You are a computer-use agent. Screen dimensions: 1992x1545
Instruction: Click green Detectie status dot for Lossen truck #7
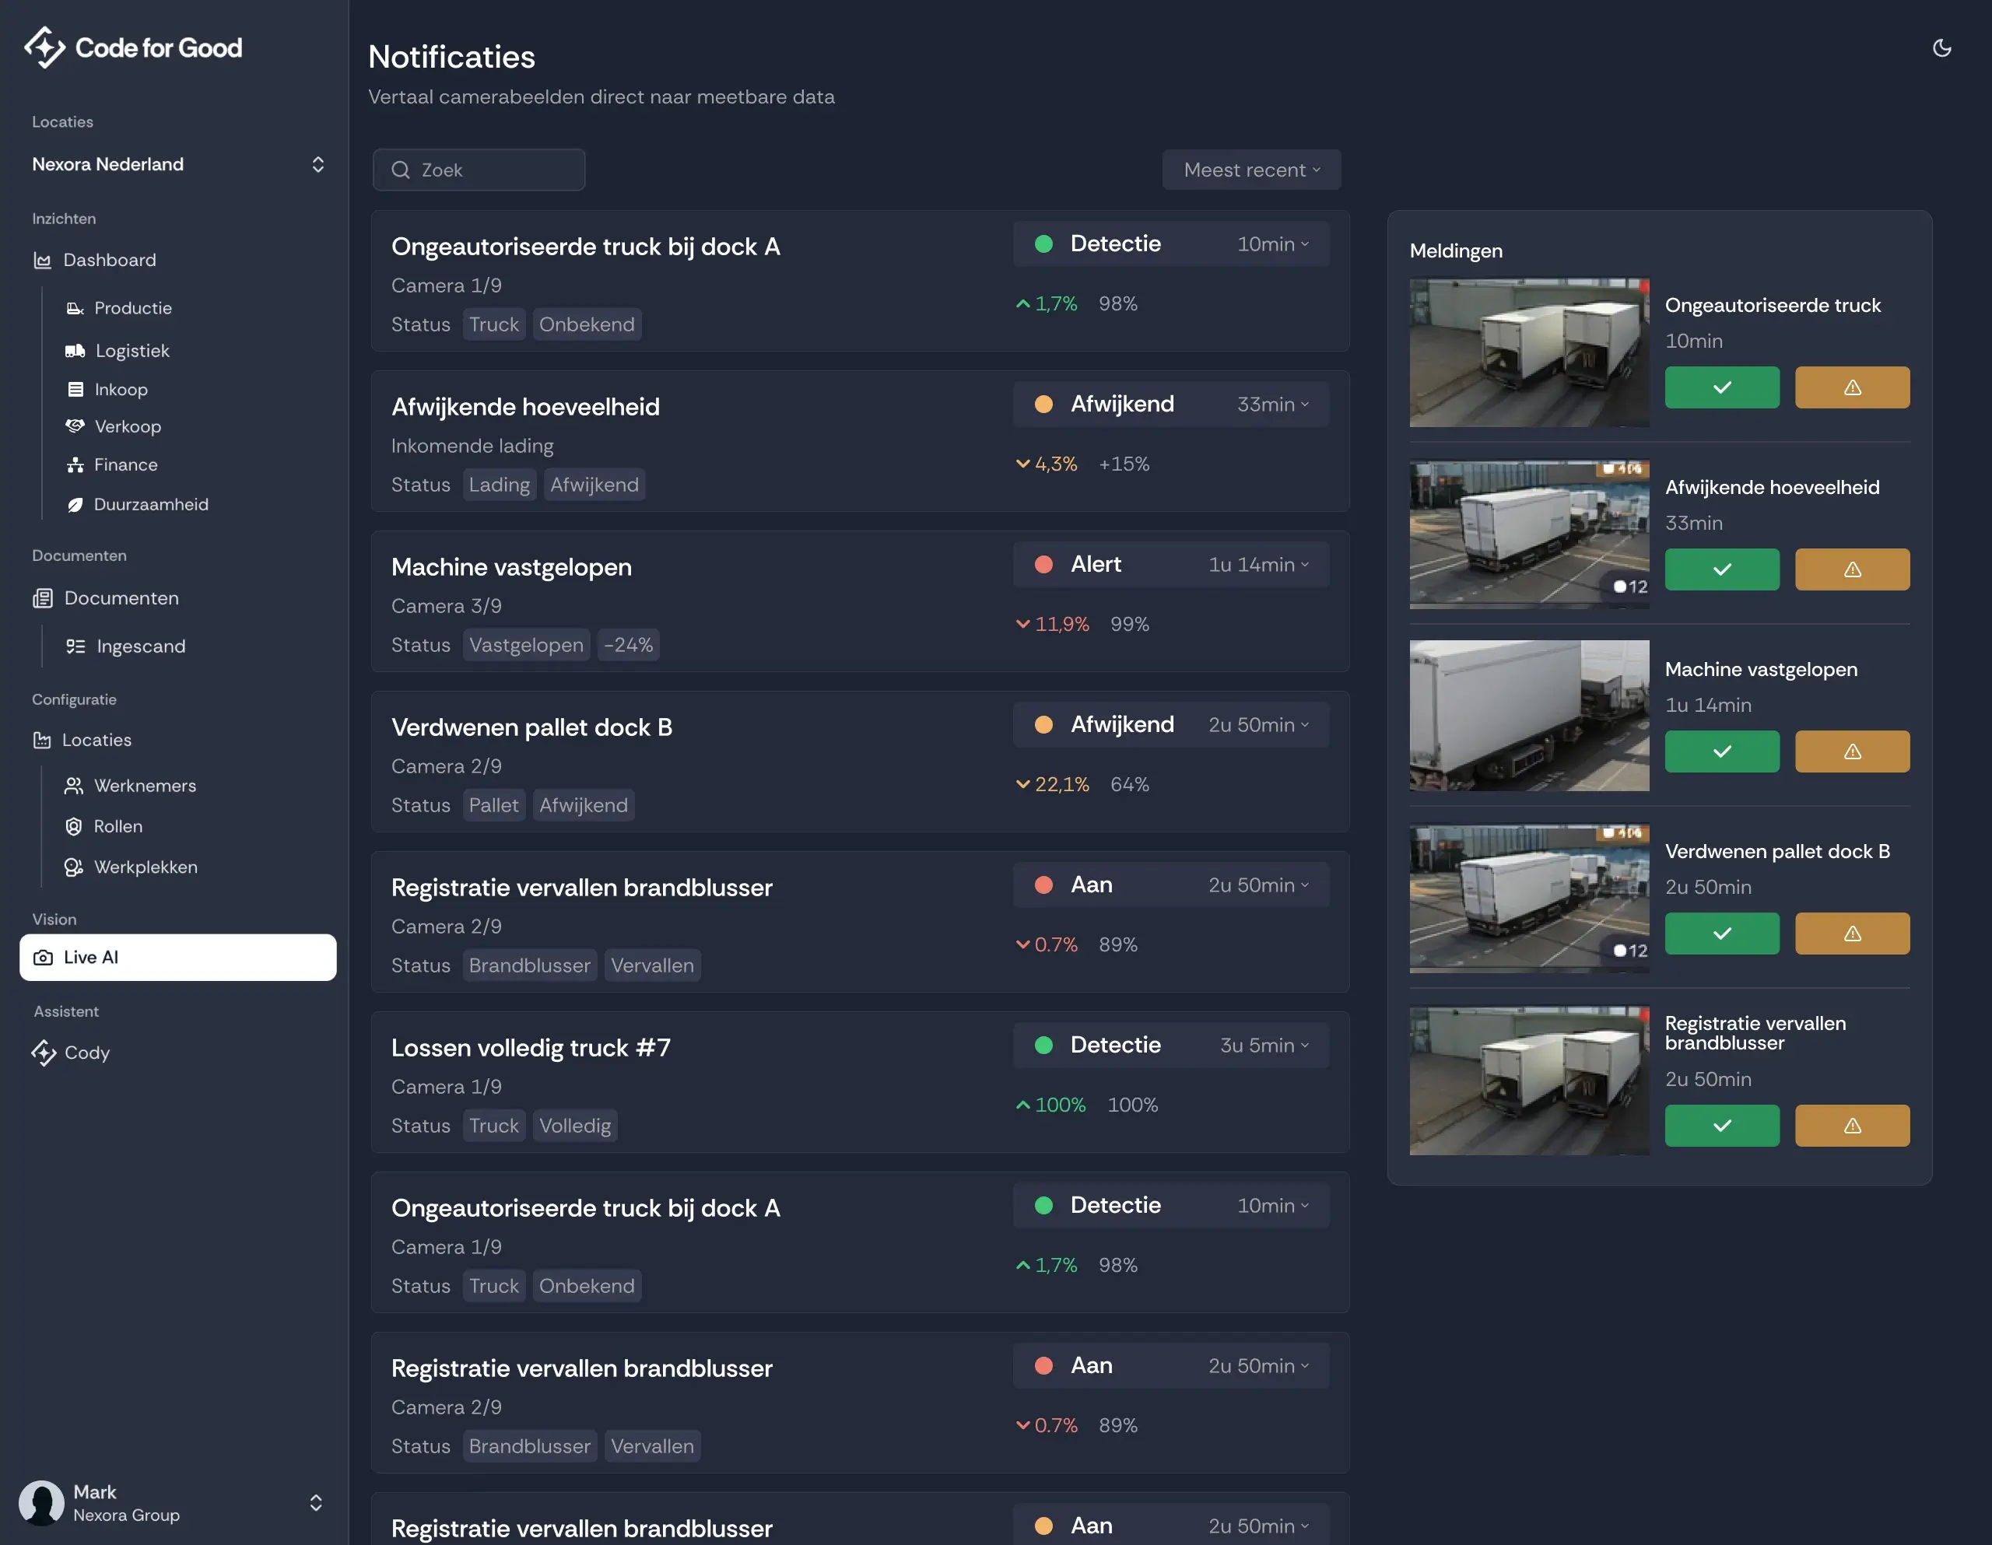pos(1043,1046)
